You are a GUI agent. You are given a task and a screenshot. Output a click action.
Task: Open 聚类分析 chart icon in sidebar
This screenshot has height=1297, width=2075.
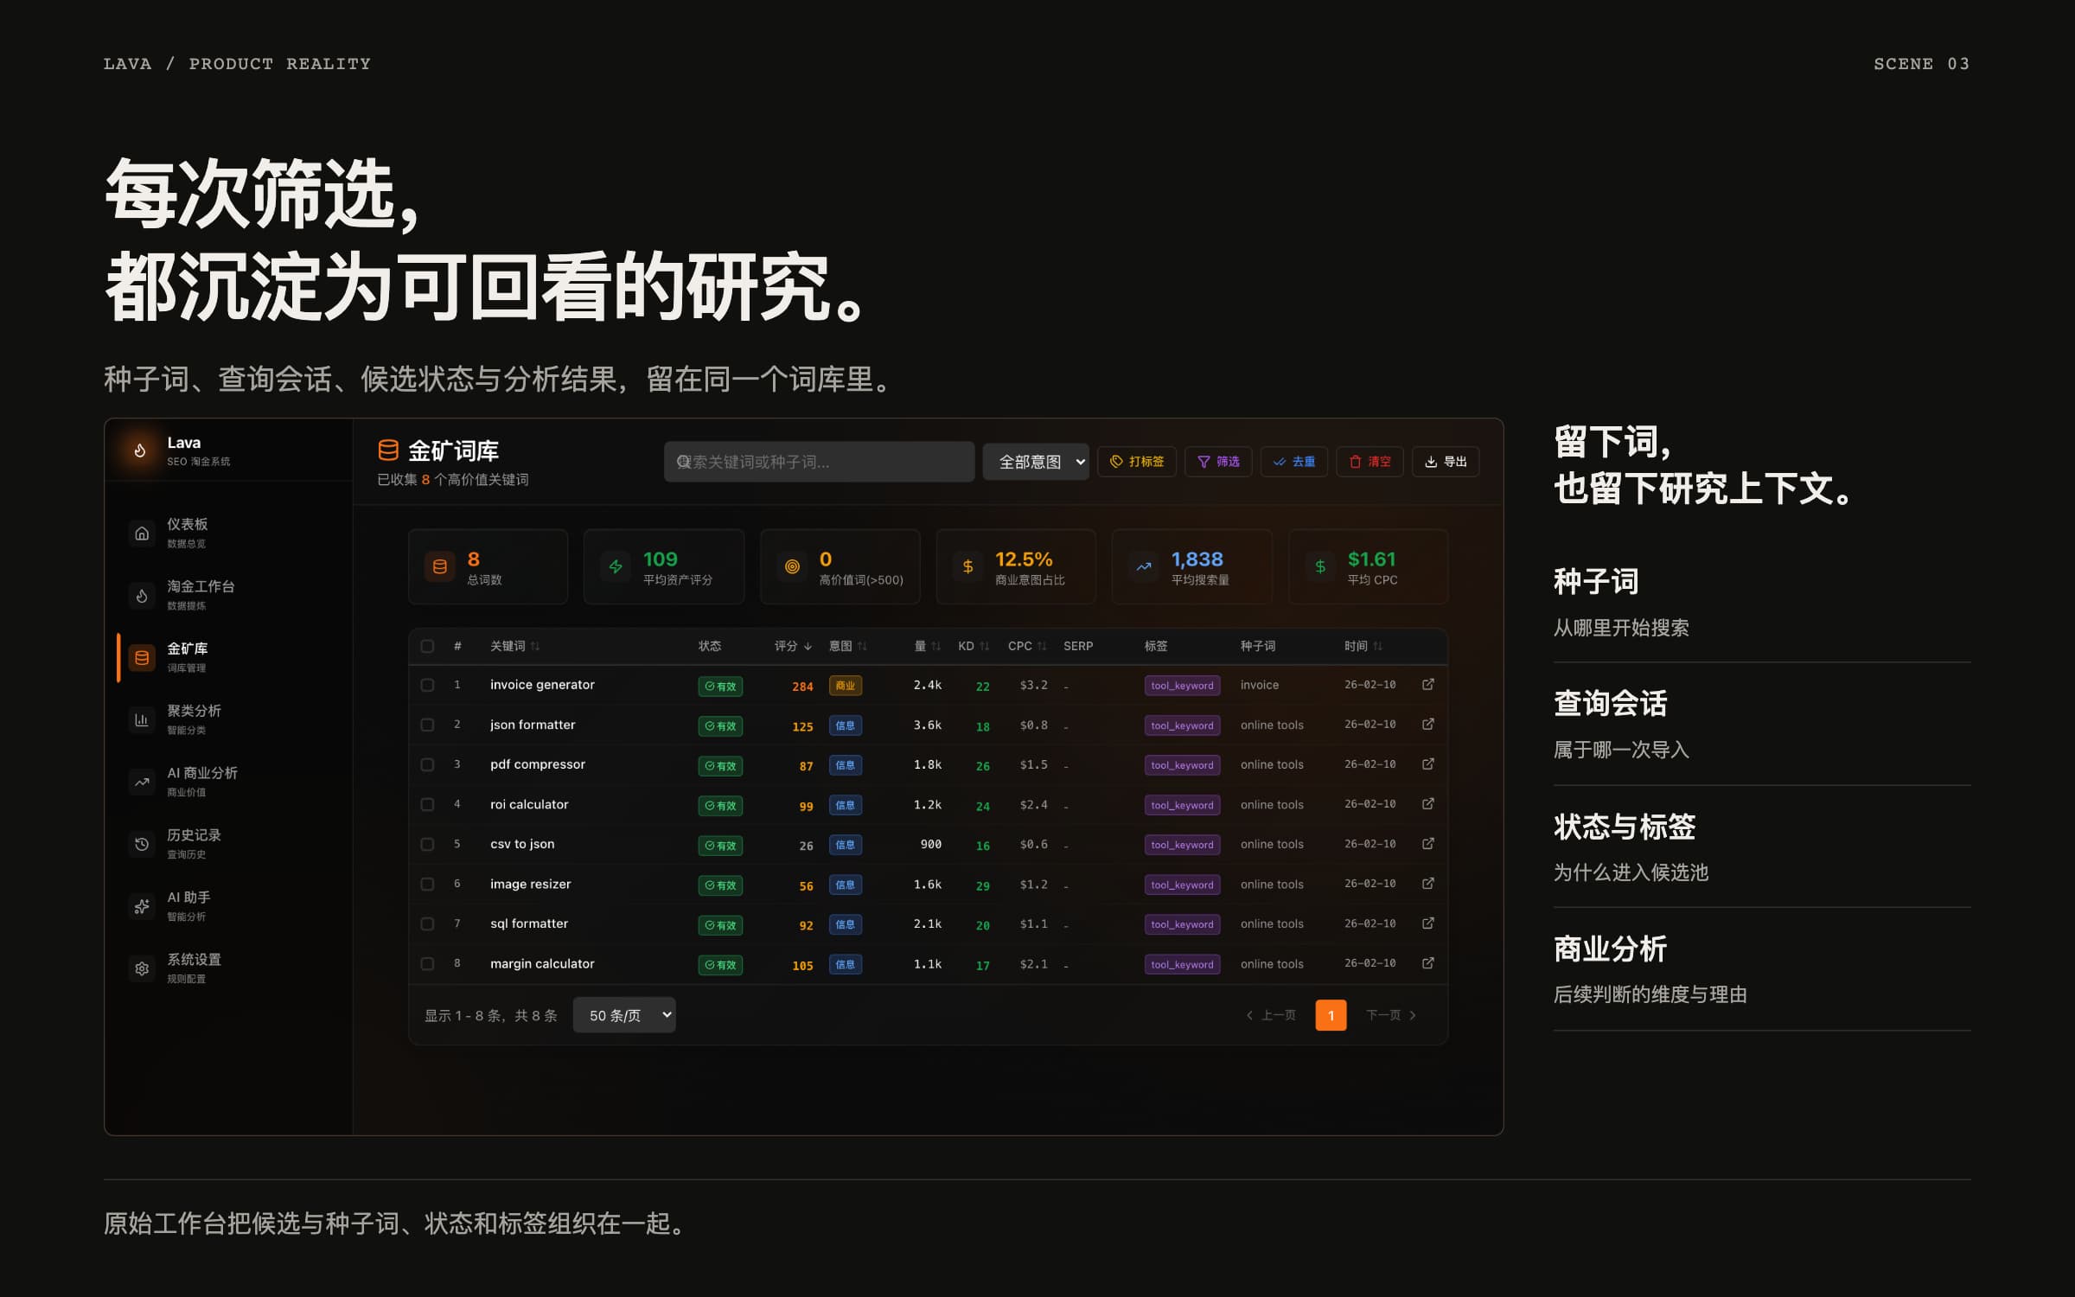[x=142, y=720]
